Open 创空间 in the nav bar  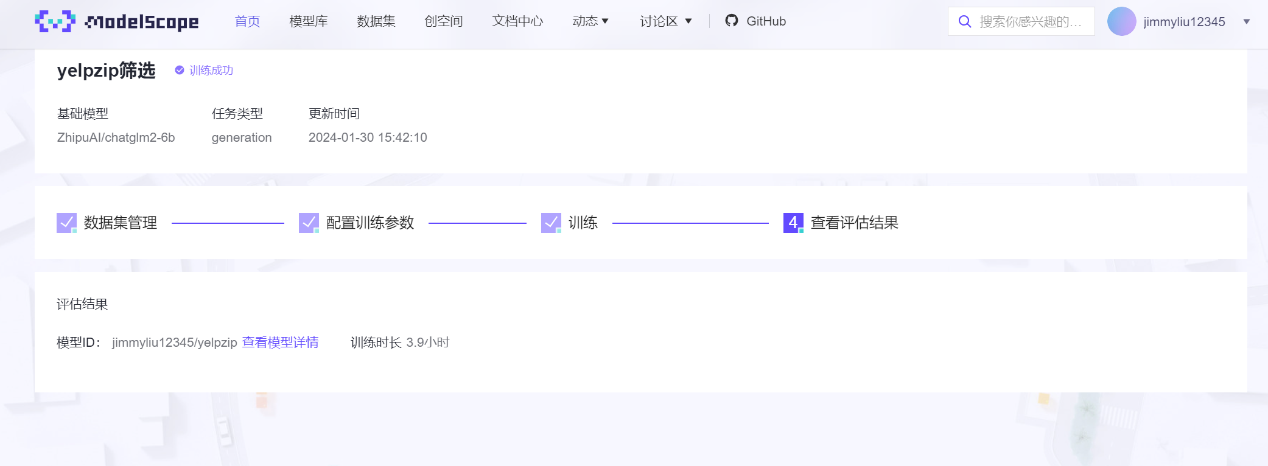coord(444,21)
